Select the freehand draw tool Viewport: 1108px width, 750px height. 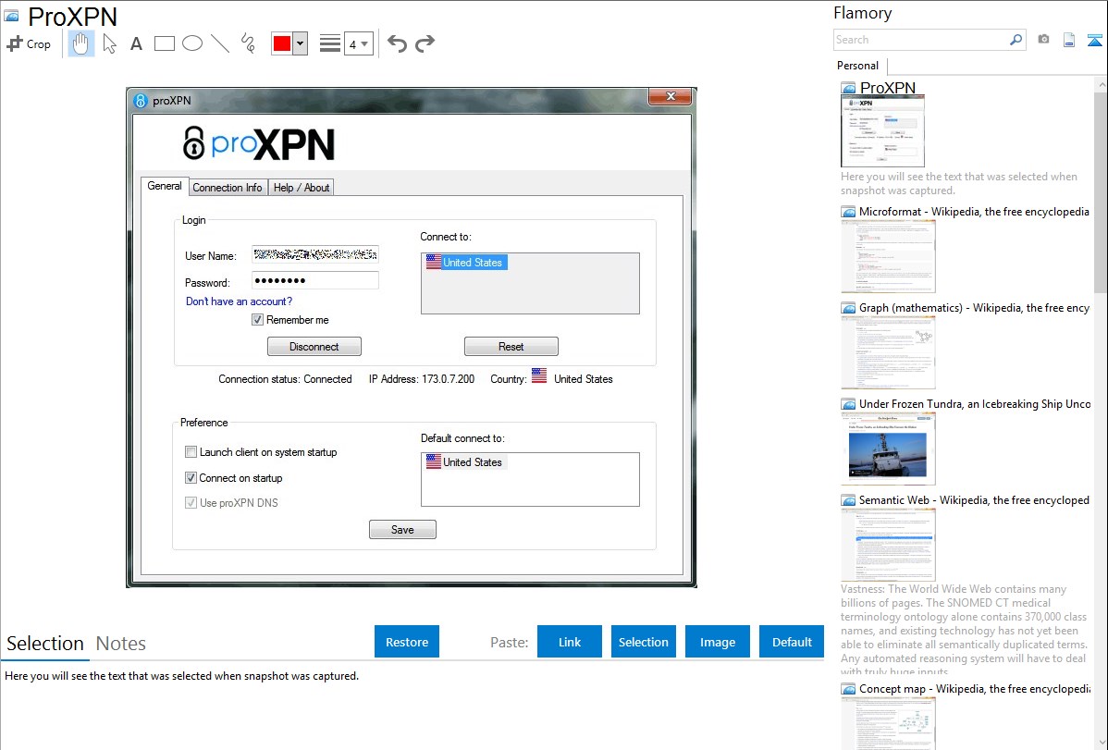pos(248,43)
